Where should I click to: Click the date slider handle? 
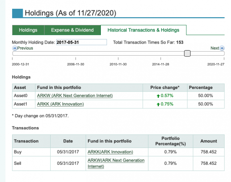(187, 53)
